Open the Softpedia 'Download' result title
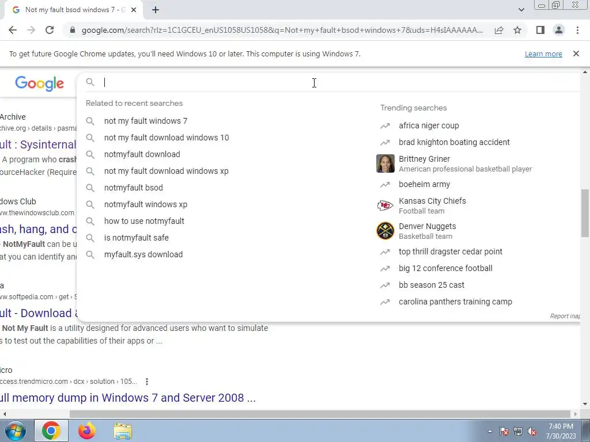The width and height of the screenshot is (590, 442). pyautogui.click(x=39, y=313)
